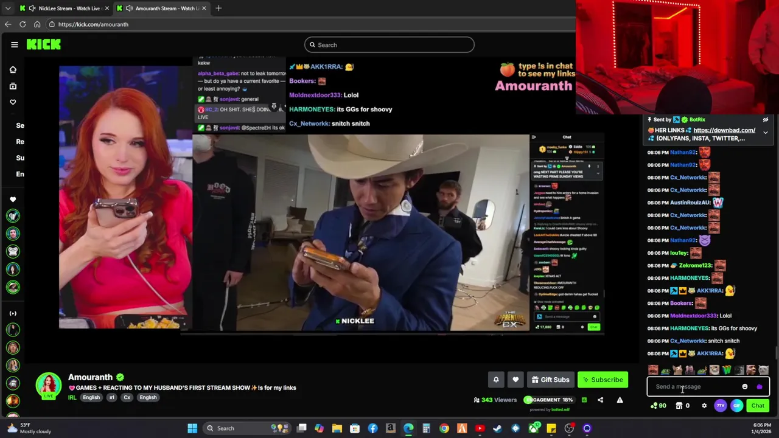The image size is (779, 438).
Task: Reload the current page
Action: point(23,24)
